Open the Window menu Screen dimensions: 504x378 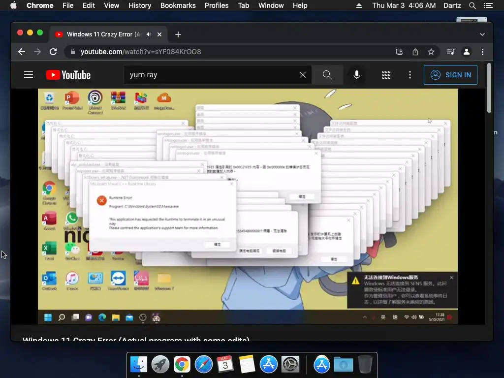(x=271, y=5)
